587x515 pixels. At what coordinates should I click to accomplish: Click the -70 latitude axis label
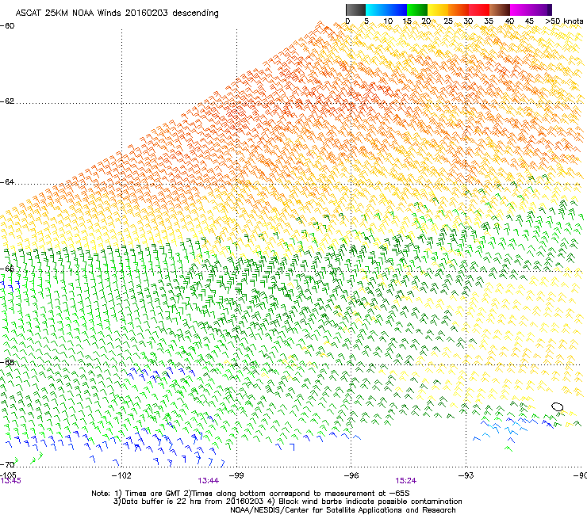tap(7, 464)
